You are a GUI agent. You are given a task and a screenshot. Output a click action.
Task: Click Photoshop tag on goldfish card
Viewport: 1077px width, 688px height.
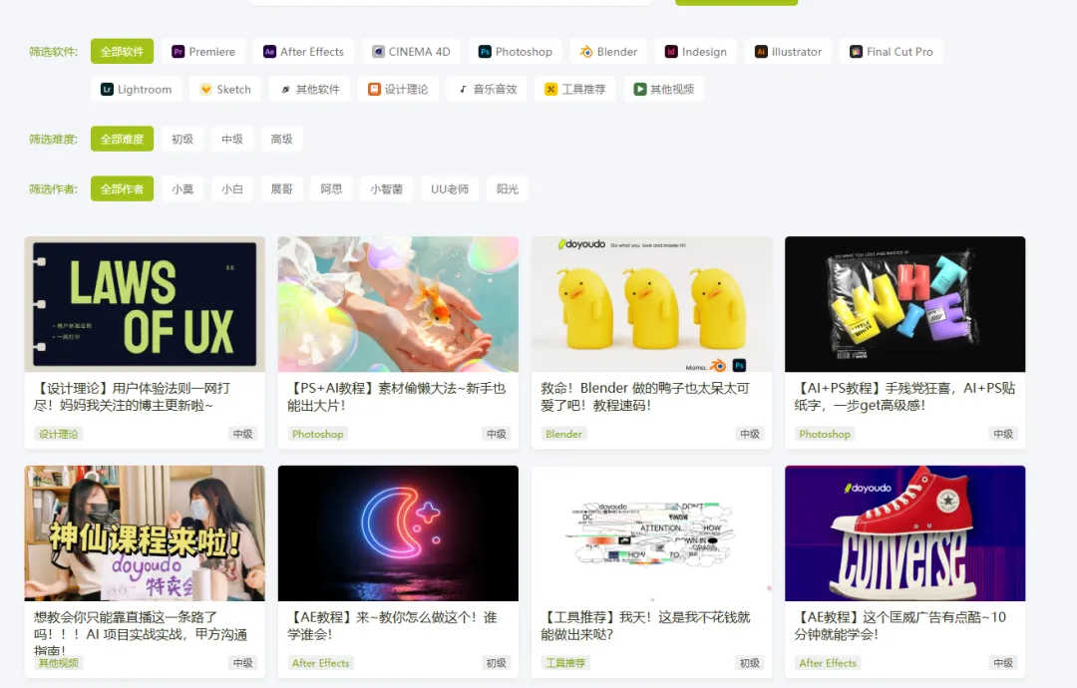[x=317, y=434]
